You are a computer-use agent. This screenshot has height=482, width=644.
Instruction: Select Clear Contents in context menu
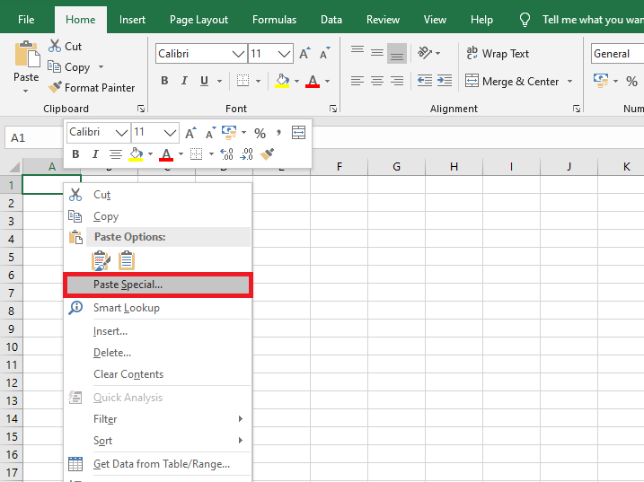[128, 374]
